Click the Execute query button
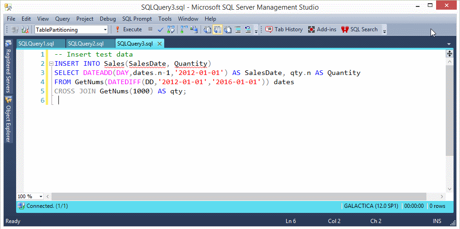This screenshot has height=229, width=460. (128, 29)
